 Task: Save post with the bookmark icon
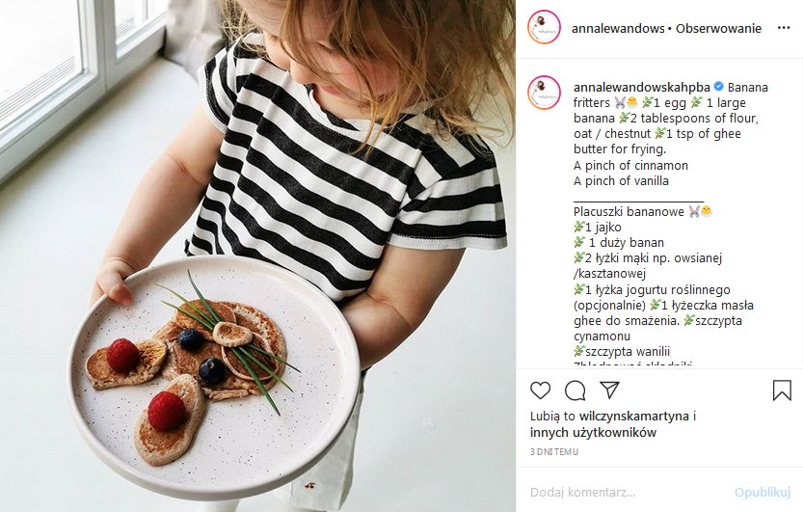click(x=782, y=391)
